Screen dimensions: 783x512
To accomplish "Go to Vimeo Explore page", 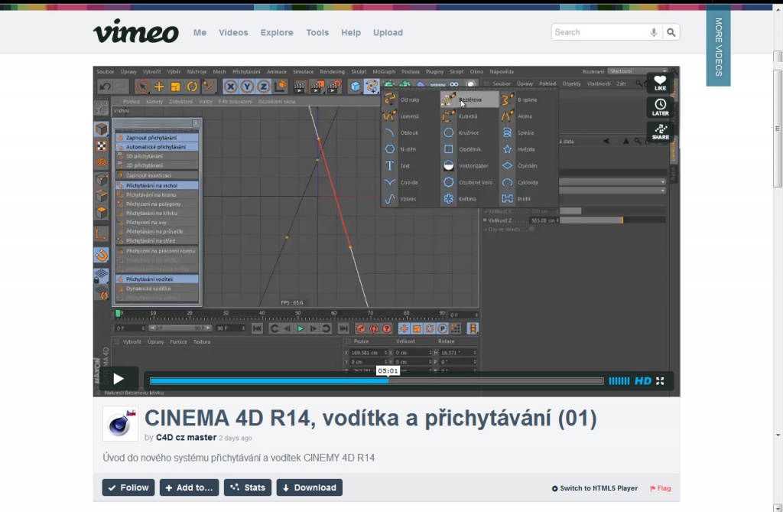I will point(277,32).
